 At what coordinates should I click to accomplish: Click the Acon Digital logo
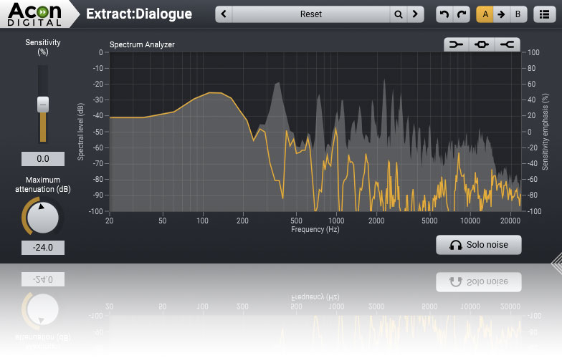pos(34,14)
